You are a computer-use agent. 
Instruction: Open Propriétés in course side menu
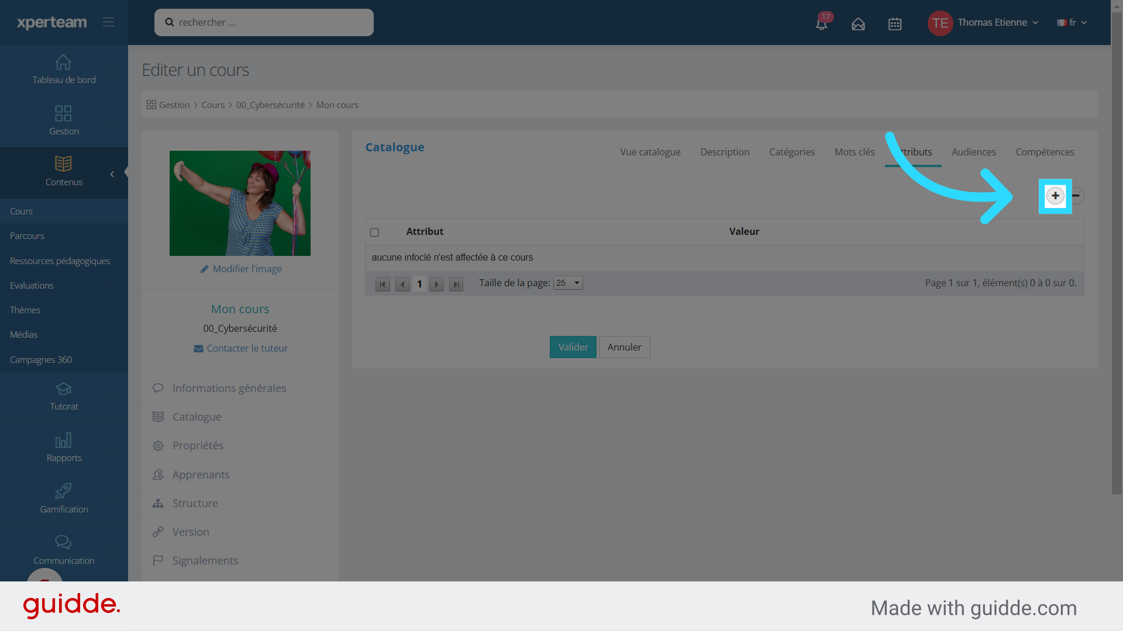pyautogui.click(x=198, y=446)
